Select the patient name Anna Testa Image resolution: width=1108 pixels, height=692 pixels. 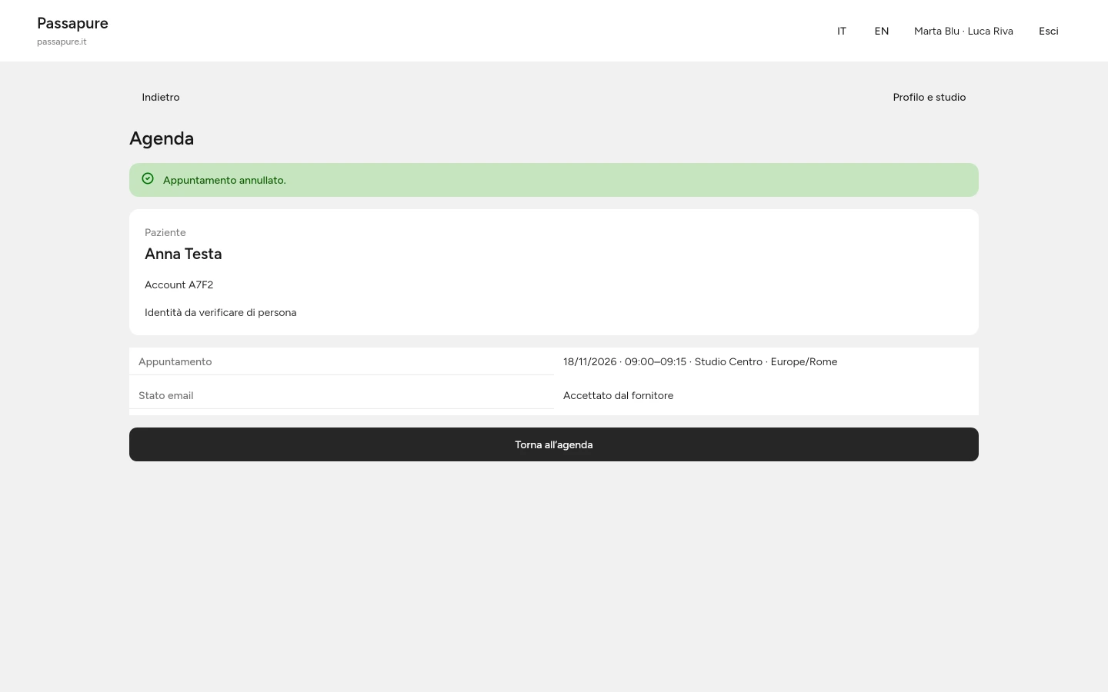point(183,254)
